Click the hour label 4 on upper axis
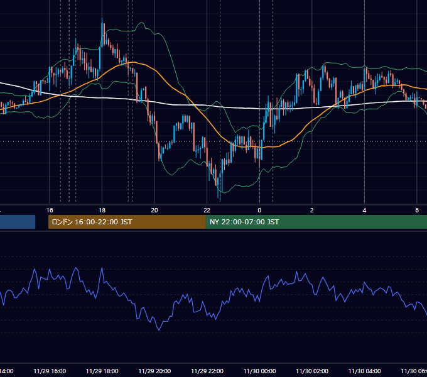Image resolution: width=427 pixels, height=377 pixels. pos(364,210)
